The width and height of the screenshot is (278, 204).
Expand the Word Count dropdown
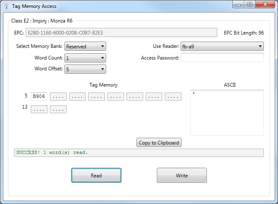[x=85, y=58]
